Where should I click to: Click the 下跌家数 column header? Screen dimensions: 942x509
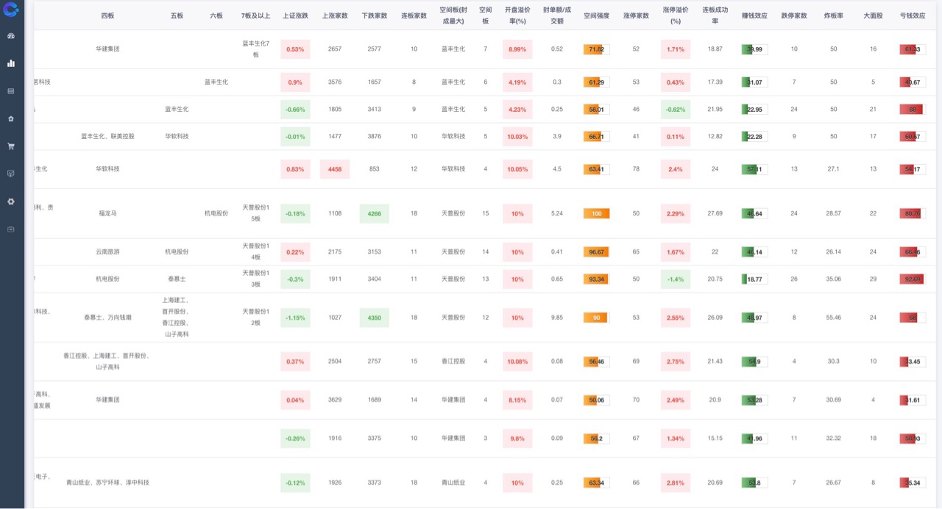[375, 15]
